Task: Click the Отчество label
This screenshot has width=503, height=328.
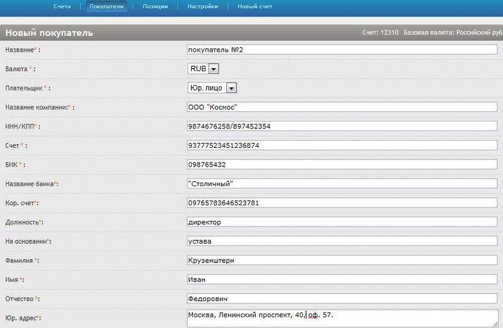Action: (23, 299)
